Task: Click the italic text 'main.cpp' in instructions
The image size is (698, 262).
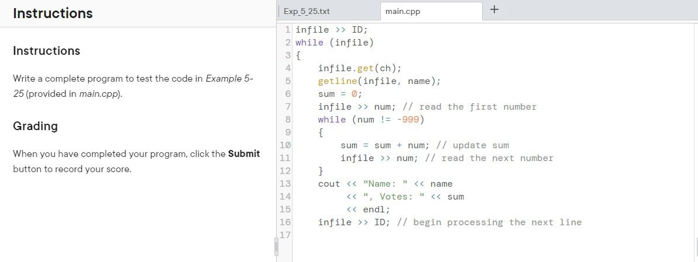Action: click(x=99, y=95)
